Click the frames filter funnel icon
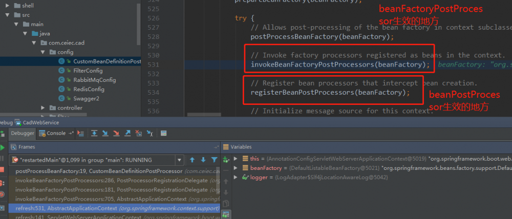This screenshot has height=219, width=512. (x=214, y=160)
